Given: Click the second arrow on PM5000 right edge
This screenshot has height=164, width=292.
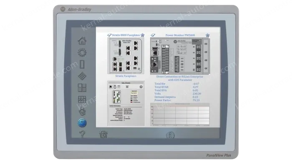Looking at the screenshot, I should click(206, 52).
